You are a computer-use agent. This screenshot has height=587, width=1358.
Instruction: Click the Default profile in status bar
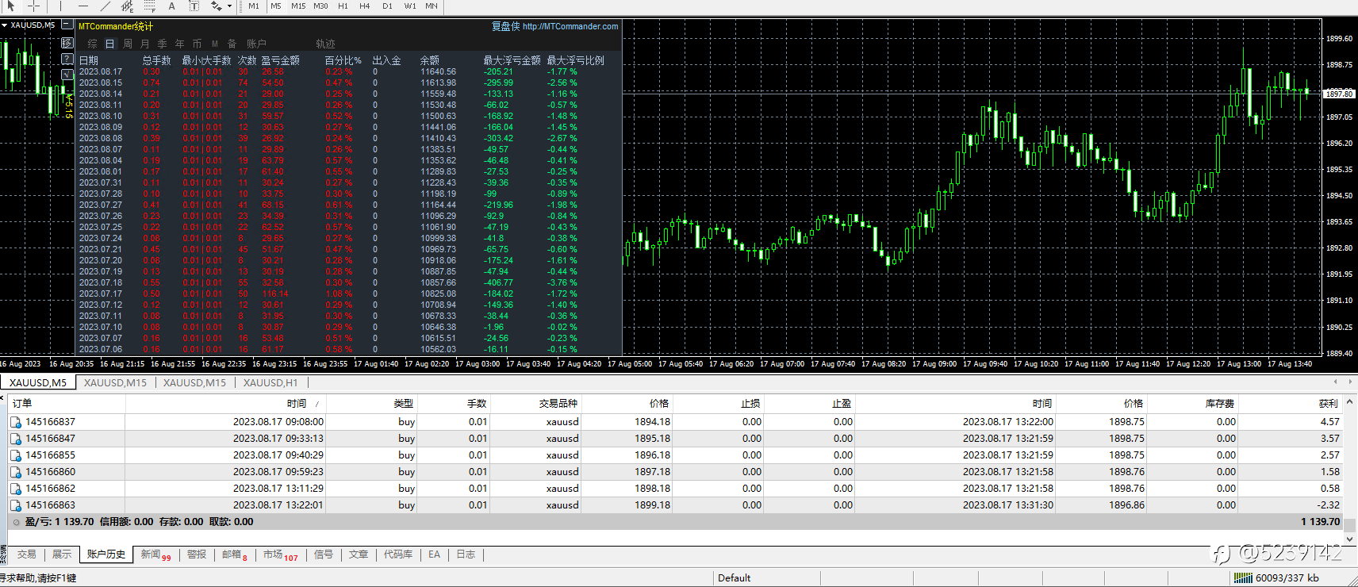(735, 577)
